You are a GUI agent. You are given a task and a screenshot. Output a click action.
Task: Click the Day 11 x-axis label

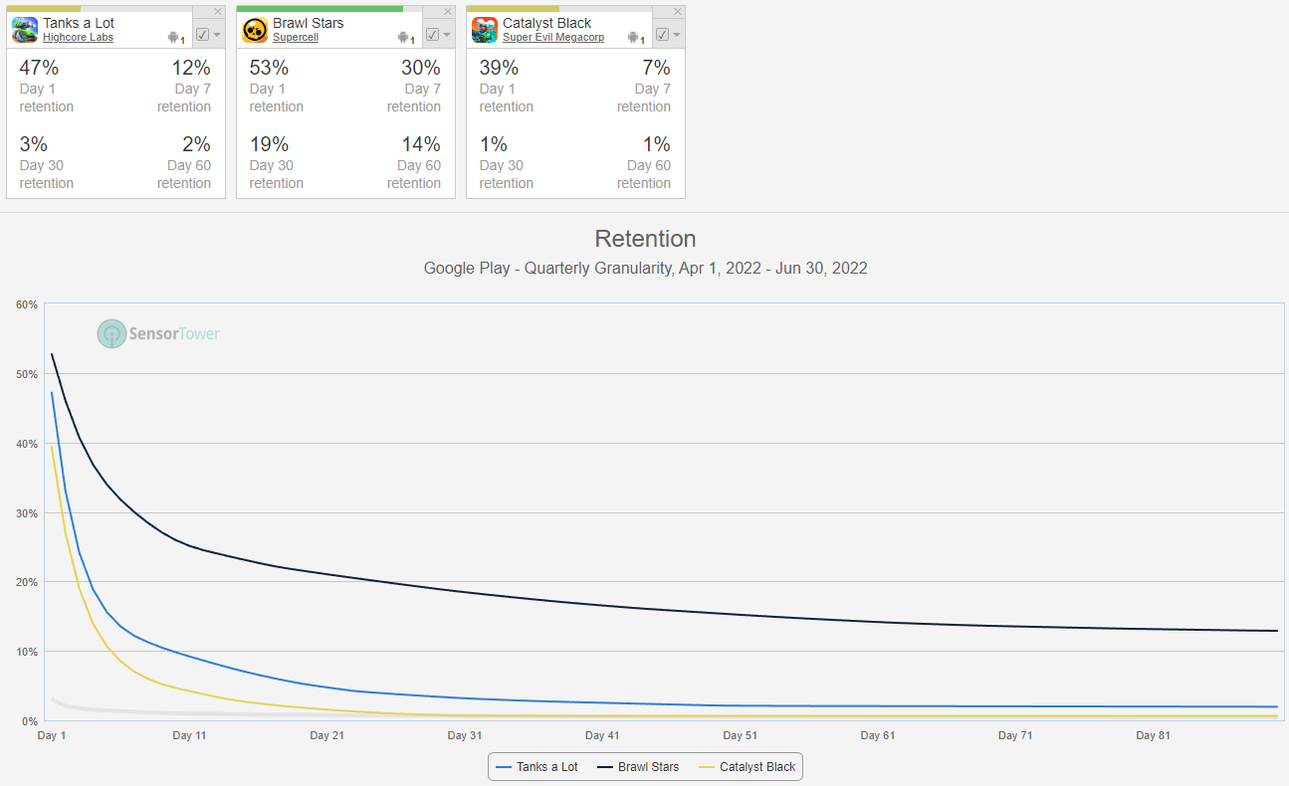189,736
